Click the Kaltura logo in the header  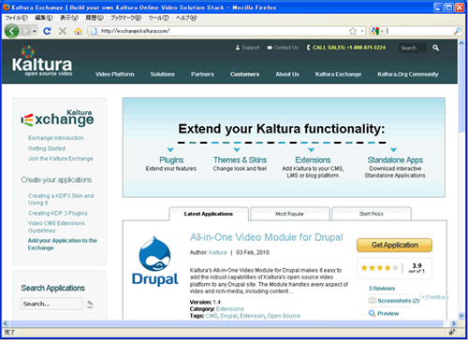coord(42,62)
